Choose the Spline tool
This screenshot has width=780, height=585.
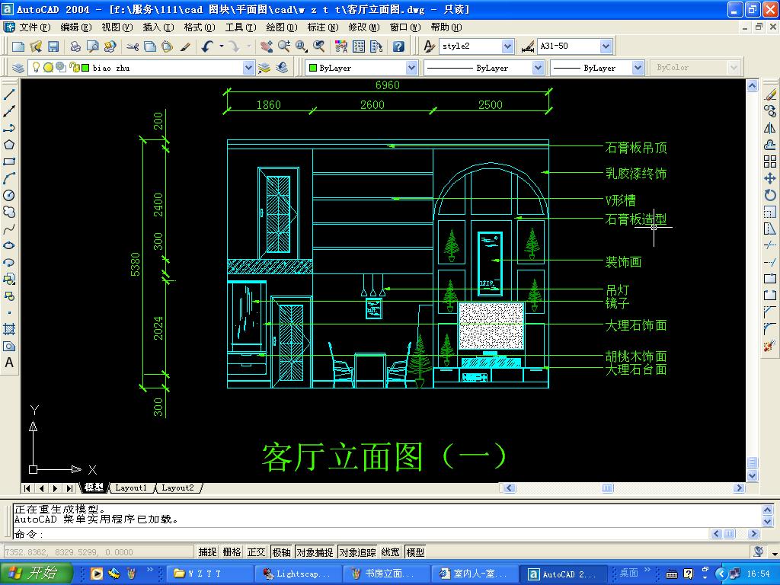[x=9, y=229]
